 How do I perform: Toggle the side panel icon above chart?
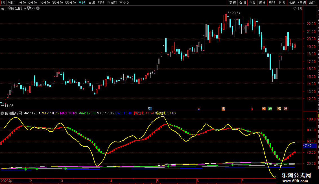[x=300, y=8]
